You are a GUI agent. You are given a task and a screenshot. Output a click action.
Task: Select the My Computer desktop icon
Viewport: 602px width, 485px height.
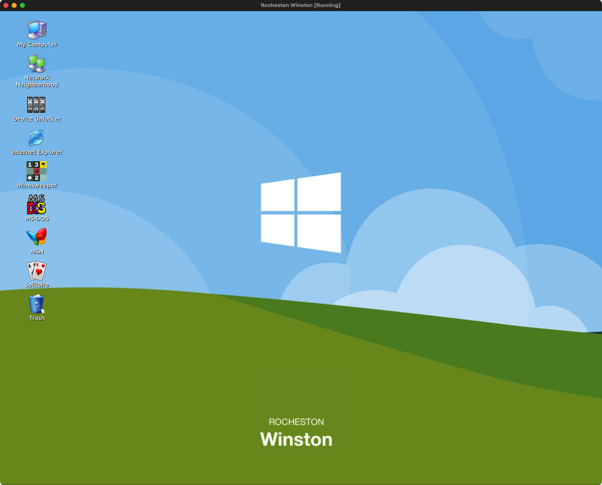(37, 30)
